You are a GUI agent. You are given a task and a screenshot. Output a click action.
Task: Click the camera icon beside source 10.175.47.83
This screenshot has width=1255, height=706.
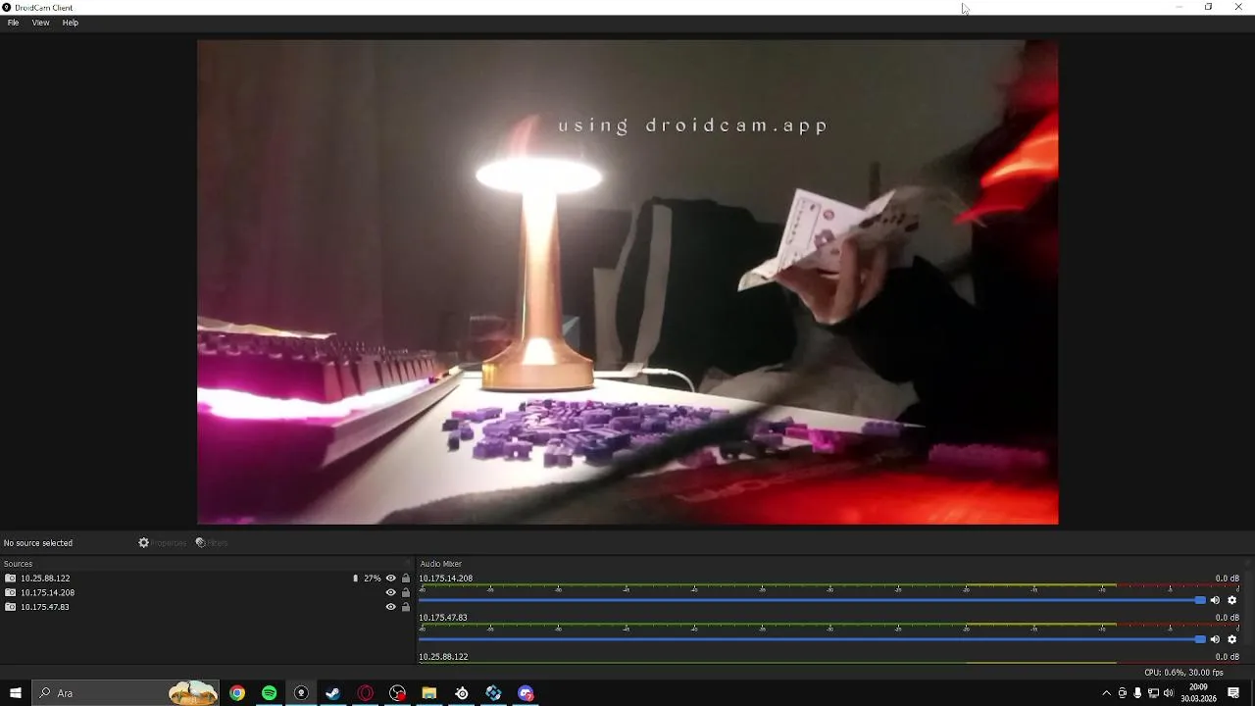[x=10, y=607]
